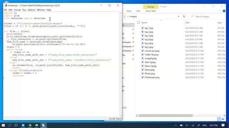Click the volume tray icon
The width and height of the screenshot is (229, 128).
click(x=187, y=125)
